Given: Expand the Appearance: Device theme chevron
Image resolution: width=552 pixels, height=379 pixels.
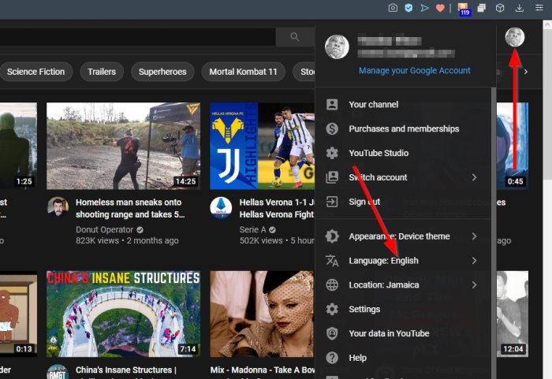Looking at the screenshot, I should pos(474,236).
